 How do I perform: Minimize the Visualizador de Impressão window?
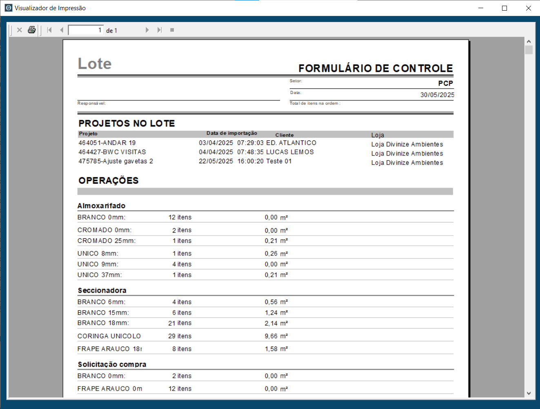pyautogui.click(x=481, y=8)
